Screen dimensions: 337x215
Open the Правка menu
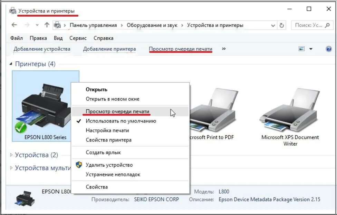(38, 38)
